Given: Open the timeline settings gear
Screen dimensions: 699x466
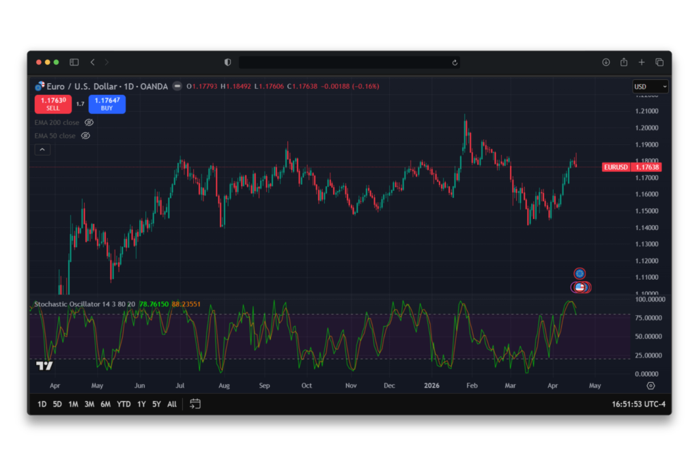Looking at the screenshot, I should tap(651, 385).
